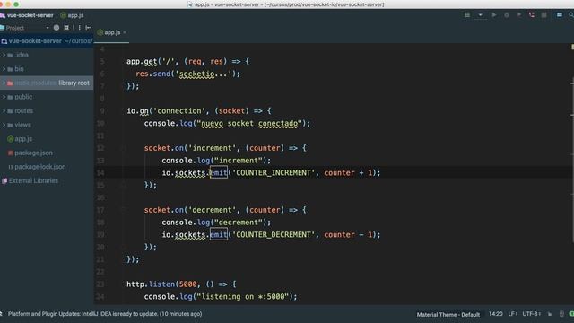The height and width of the screenshot is (323, 574).
Task: Expand the views folder
Action: 4,125
